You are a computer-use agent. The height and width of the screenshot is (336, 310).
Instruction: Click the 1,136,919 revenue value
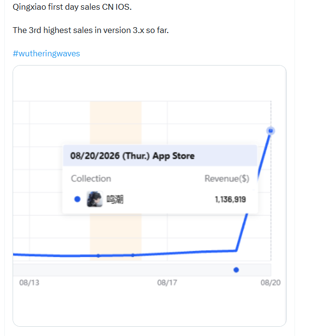[231, 200]
